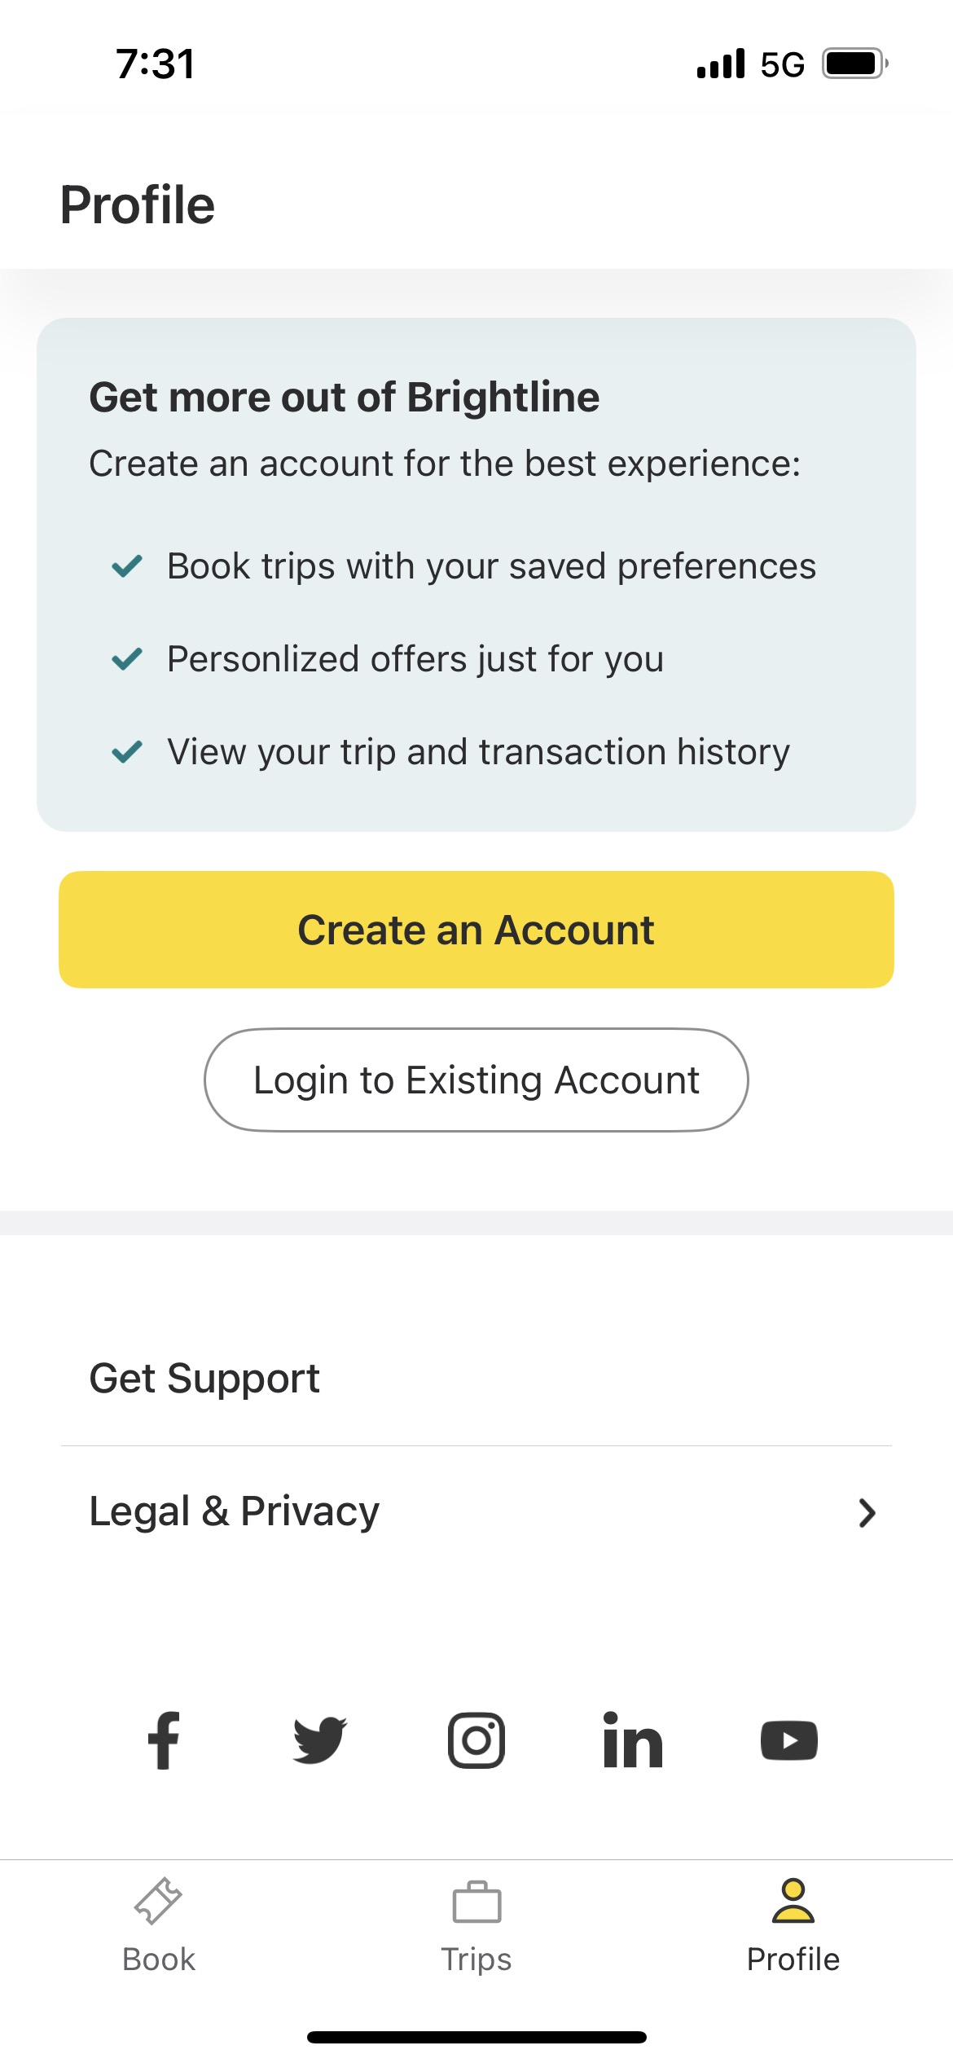The image size is (953, 2063).
Task: Tap the LinkedIn icon
Action: (x=633, y=1740)
